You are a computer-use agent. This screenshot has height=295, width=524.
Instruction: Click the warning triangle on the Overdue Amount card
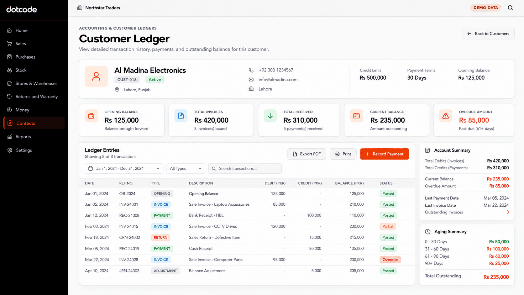click(445, 116)
